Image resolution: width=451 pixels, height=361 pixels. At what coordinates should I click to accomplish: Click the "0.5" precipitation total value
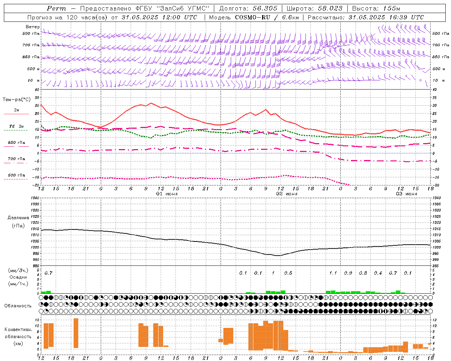pos(288,273)
